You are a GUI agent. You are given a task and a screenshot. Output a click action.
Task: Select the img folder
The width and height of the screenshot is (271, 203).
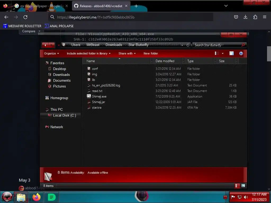(94, 74)
